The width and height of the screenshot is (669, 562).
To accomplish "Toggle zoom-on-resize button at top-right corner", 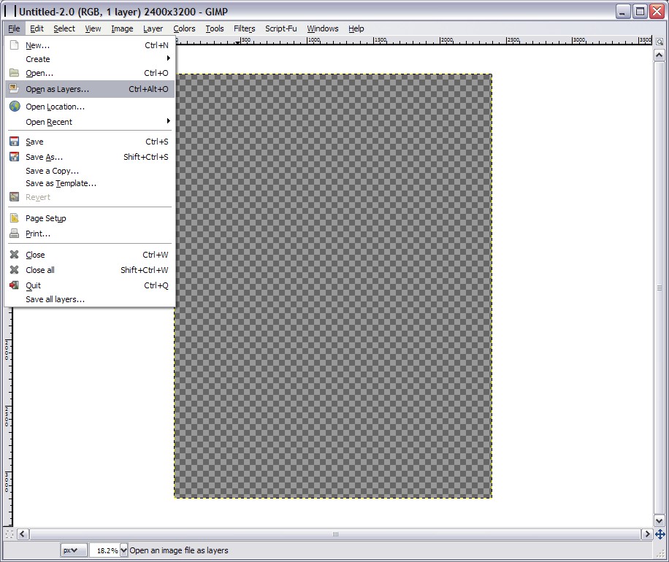I will pyautogui.click(x=660, y=41).
